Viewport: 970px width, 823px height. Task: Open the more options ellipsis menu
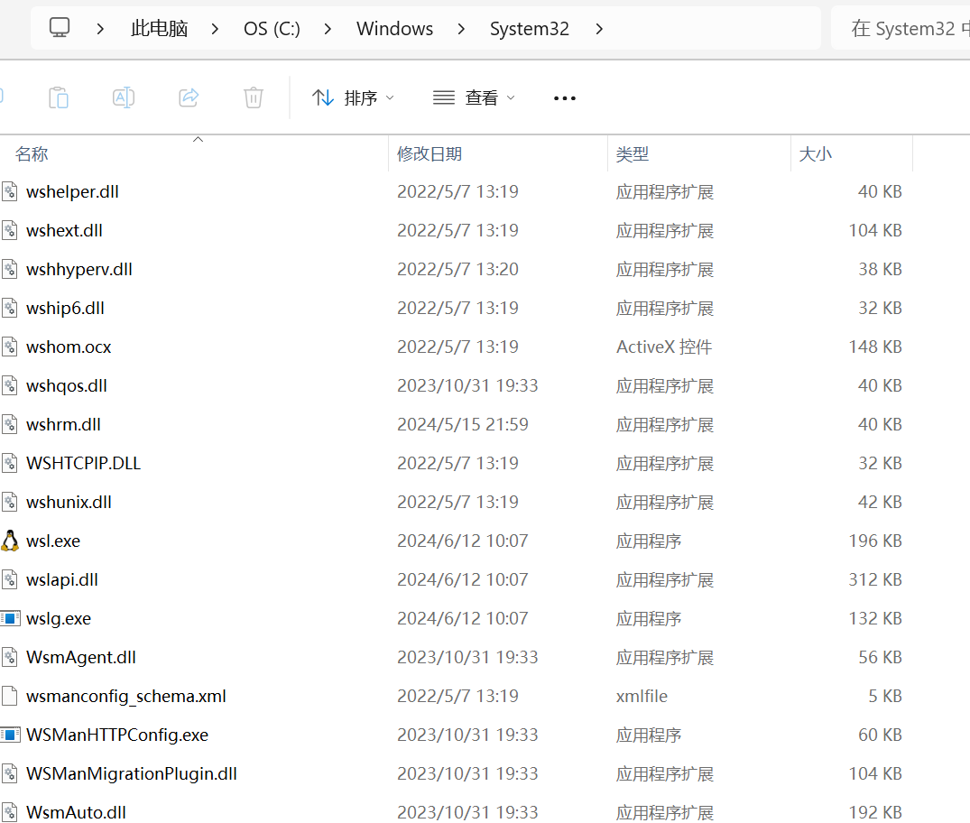tap(565, 98)
